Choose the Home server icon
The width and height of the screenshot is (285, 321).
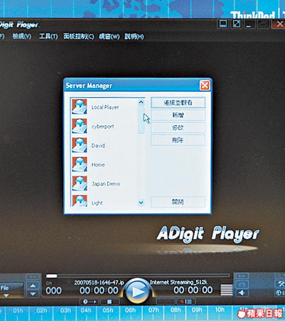pyautogui.click(x=79, y=165)
